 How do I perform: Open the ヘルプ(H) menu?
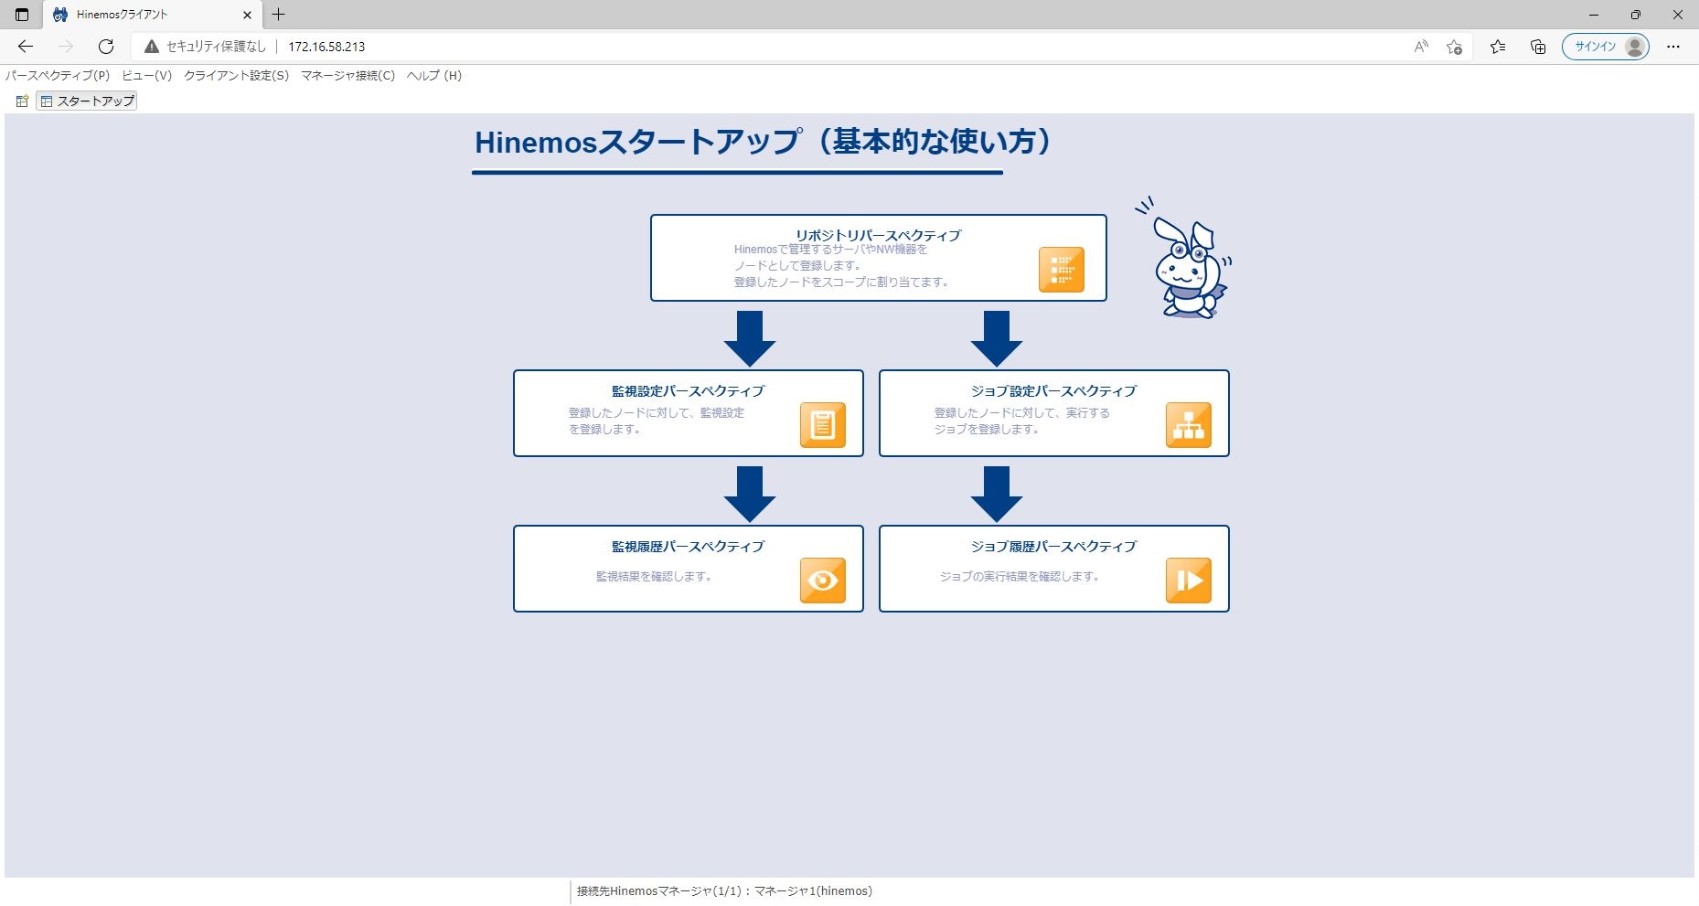pyautogui.click(x=434, y=76)
